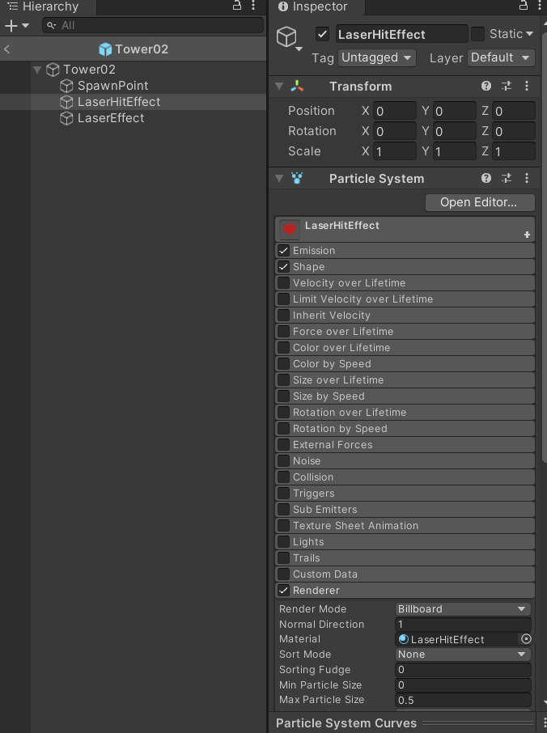Click the Max Particle Size field
The width and height of the screenshot is (547, 733).
(x=463, y=701)
